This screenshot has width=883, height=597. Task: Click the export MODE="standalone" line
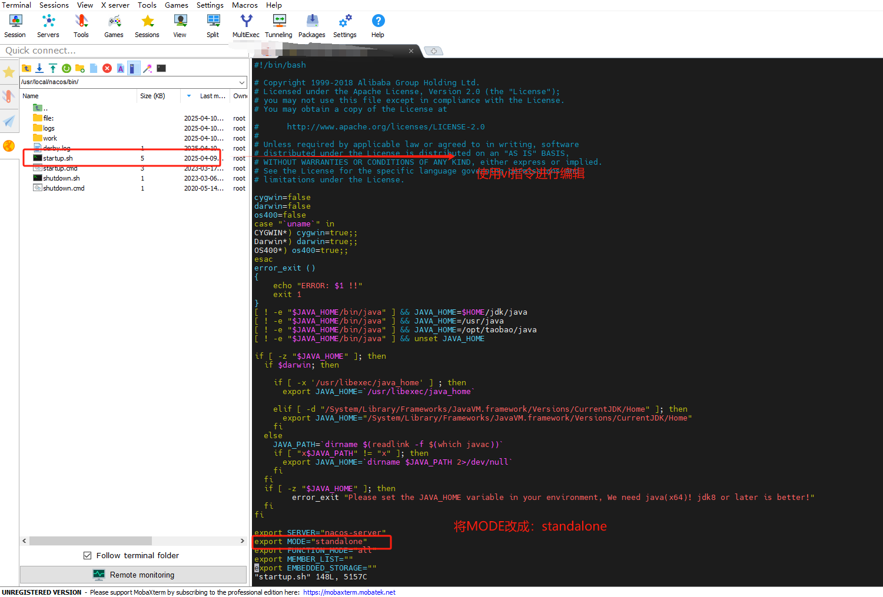point(311,542)
